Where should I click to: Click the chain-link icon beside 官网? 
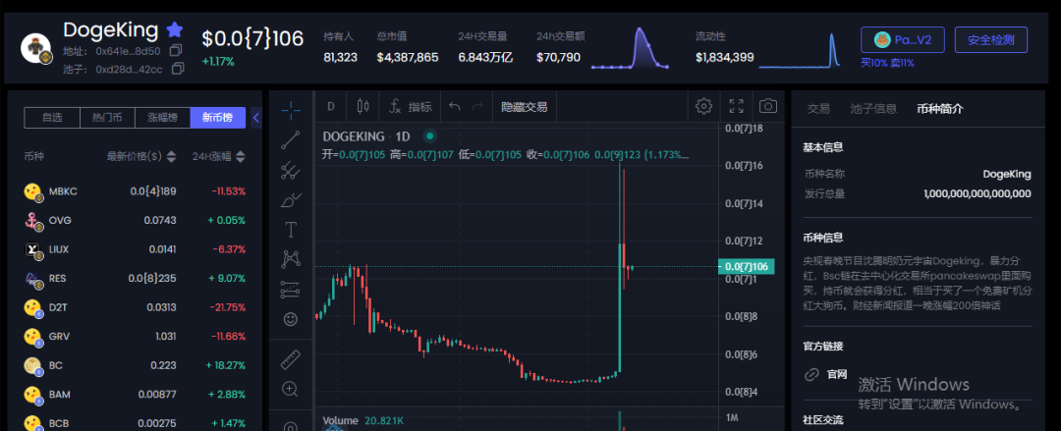811,374
